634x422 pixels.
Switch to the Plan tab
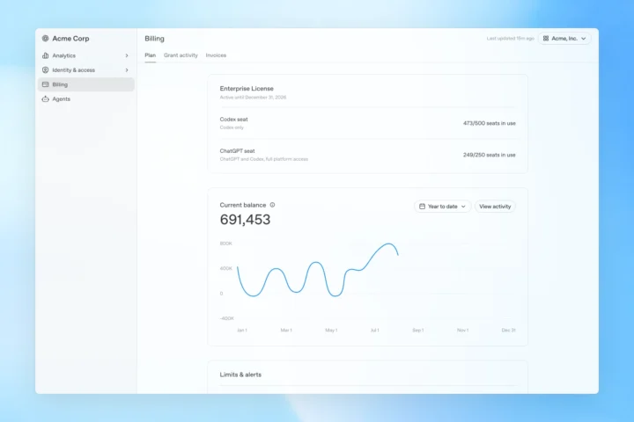tap(150, 55)
